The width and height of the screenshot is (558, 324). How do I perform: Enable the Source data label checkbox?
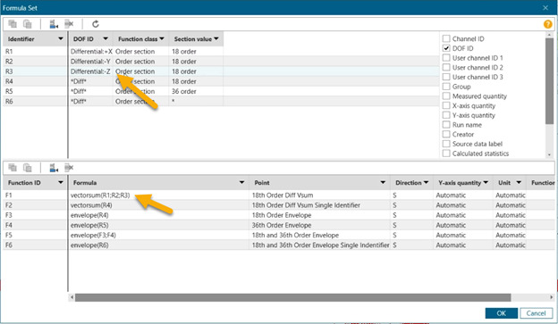coord(446,144)
